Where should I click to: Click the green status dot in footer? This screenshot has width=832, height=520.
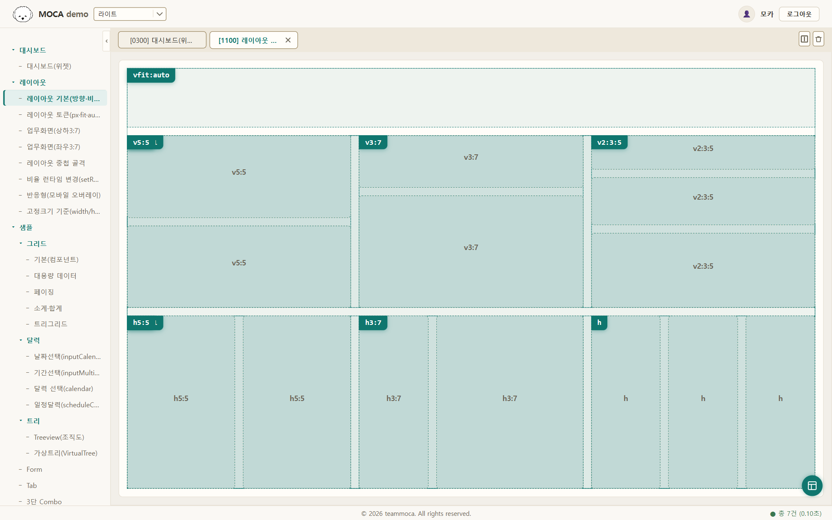(773, 514)
